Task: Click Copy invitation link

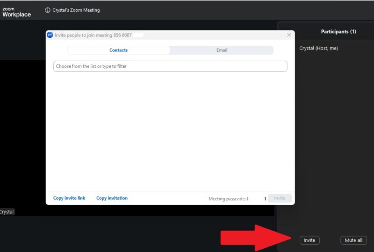Action: (x=112, y=198)
